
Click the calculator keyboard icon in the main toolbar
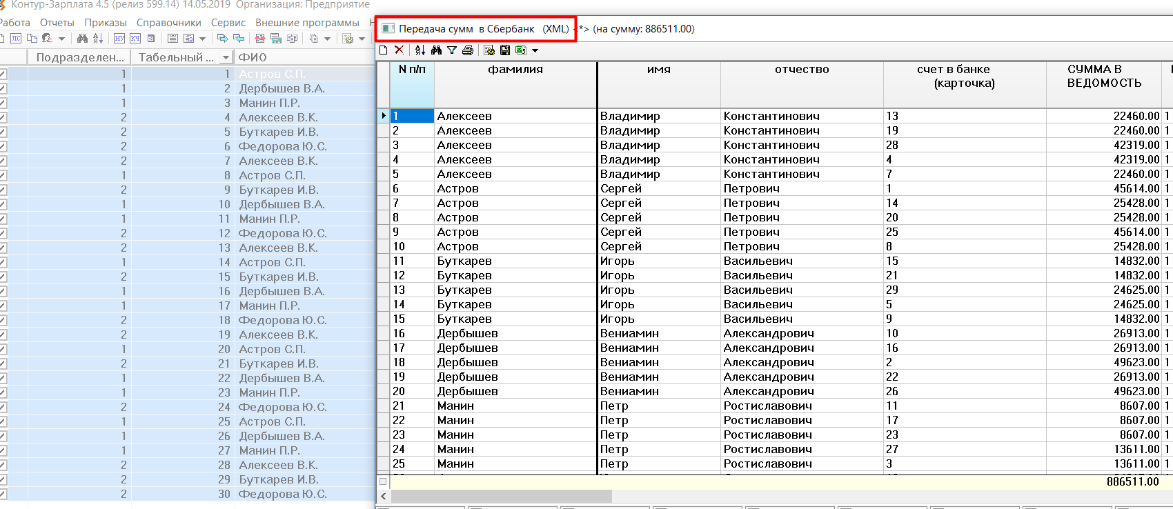(276, 38)
